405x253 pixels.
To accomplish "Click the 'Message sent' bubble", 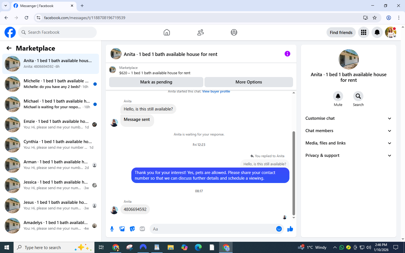I will [x=137, y=120].
